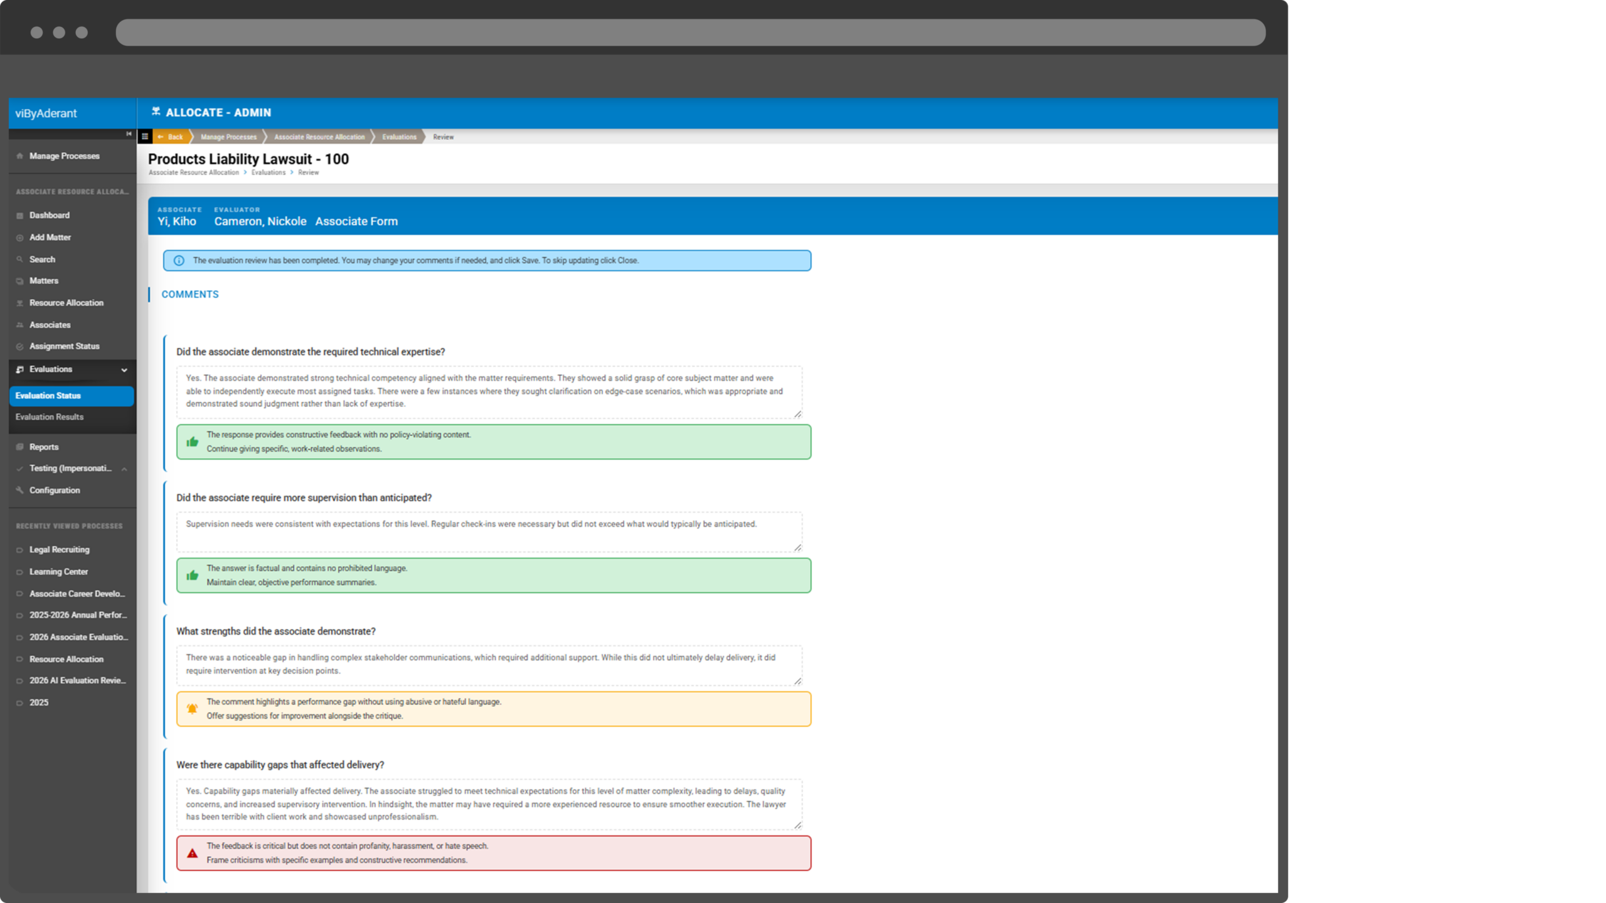Screen dimensions: 1606x903
Task: Collapse the Evaluations menu chevron
Action: coord(124,370)
